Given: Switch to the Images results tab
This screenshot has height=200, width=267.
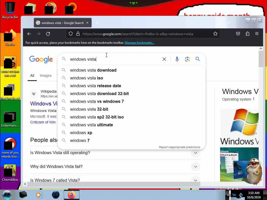Looking at the screenshot, I should tap(45, 76).
